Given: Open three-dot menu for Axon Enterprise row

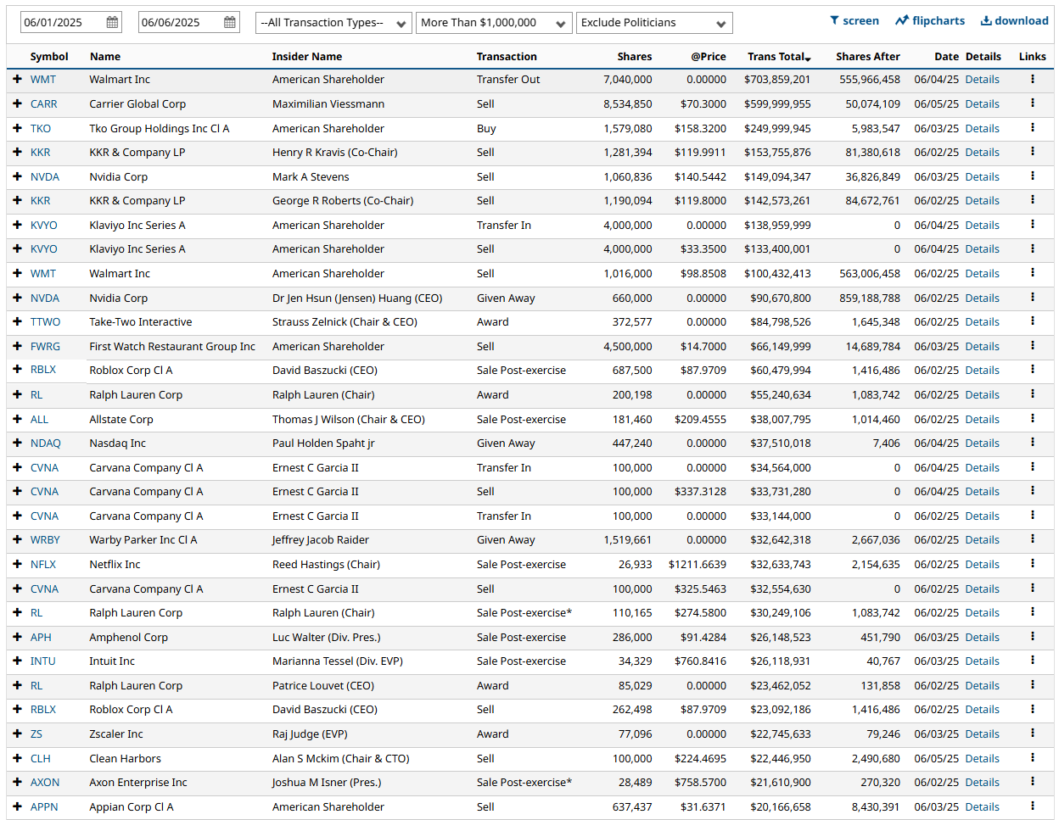Looking at the screenshot, I should tap(1033, 782).
